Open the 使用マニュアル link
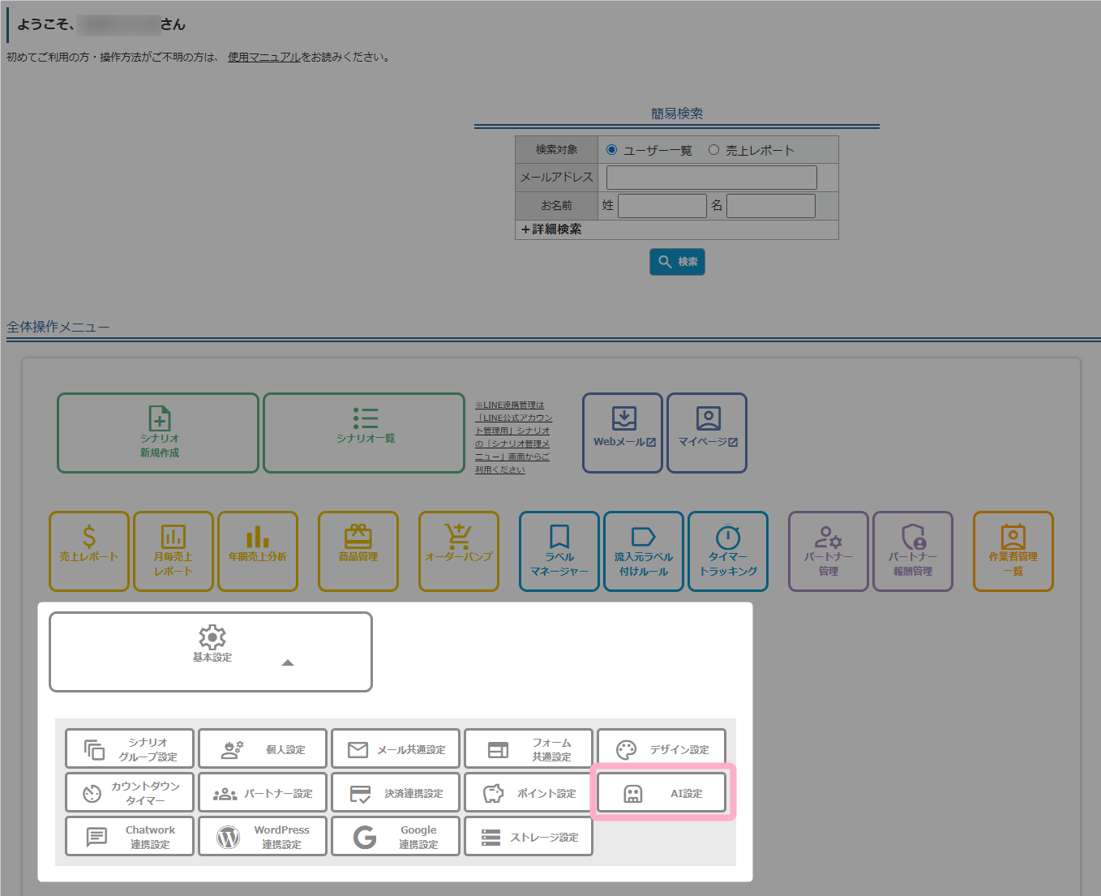The width and height of the screenshot is (1101, 896). 263,58
